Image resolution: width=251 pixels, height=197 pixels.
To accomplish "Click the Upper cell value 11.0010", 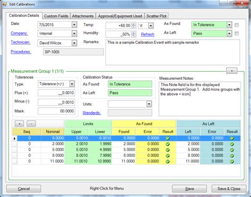I will (x=76, y=161).
